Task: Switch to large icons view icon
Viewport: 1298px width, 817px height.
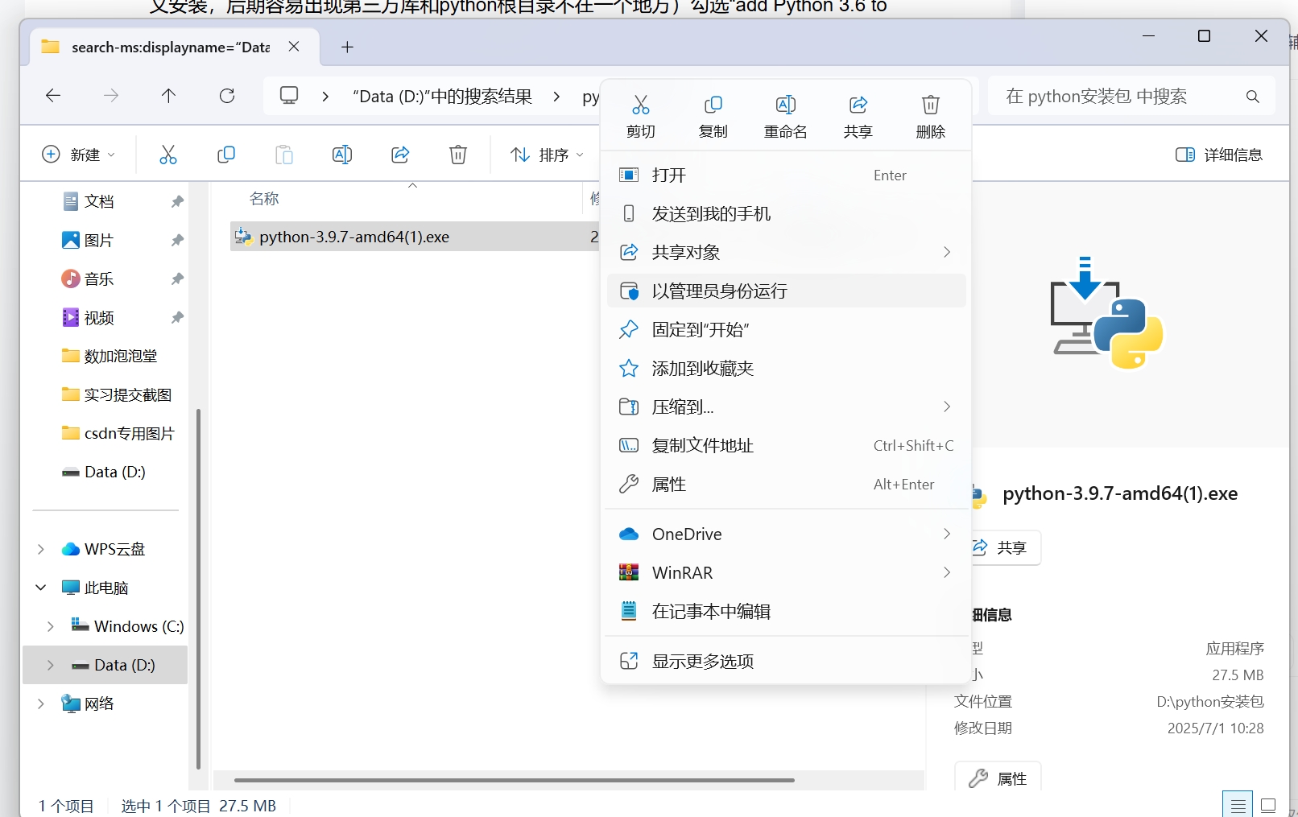Action: pyautogui.click(x=1268, y=805)
